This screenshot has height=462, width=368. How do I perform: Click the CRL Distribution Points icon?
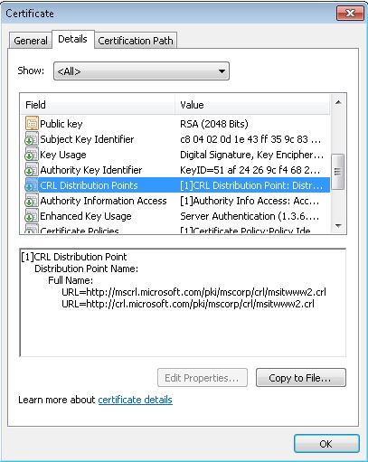pos(32,185)
